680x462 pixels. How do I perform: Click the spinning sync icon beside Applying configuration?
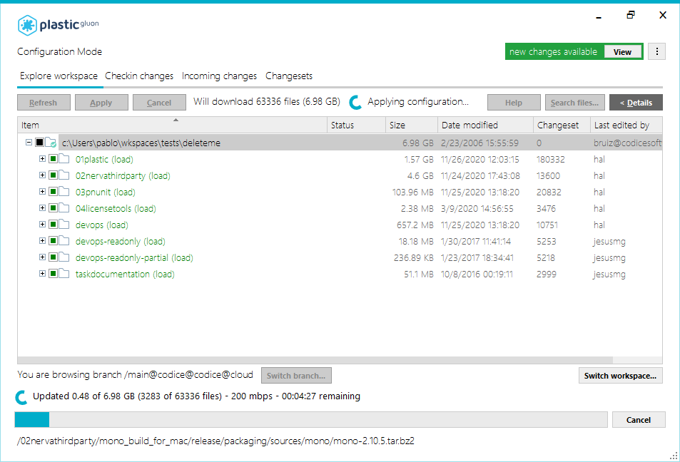[355, 102]
